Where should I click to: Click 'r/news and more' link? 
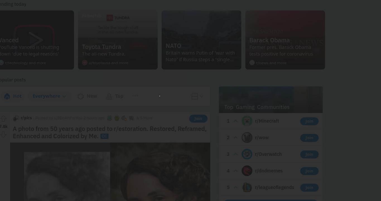[271, 63]
